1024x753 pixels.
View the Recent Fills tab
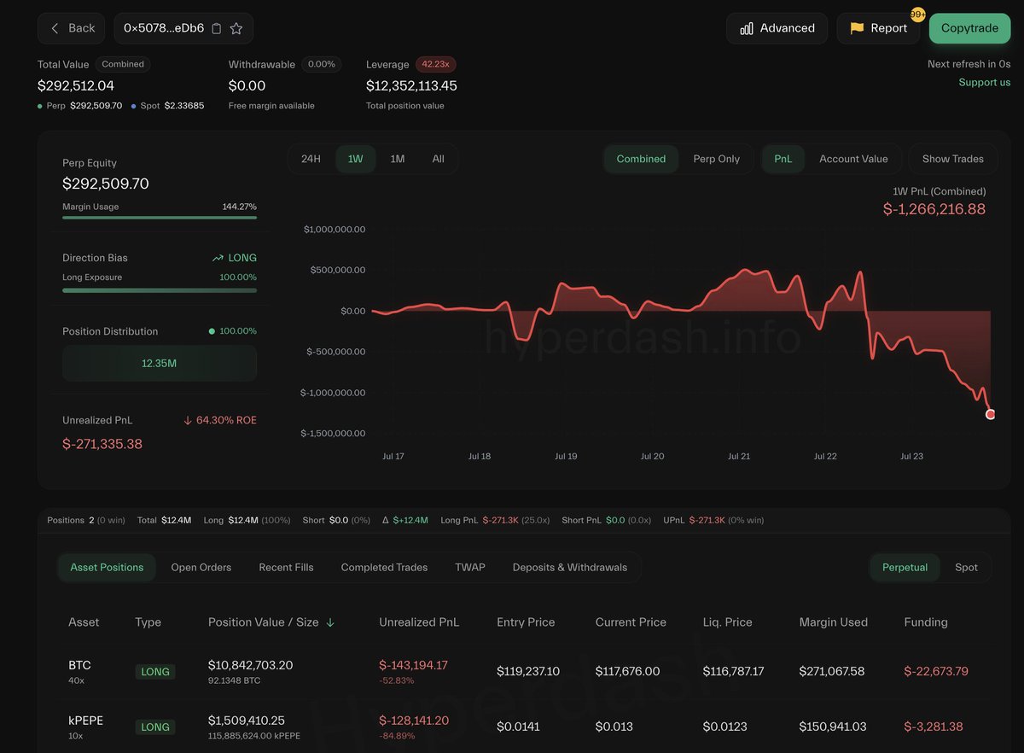click(x=286, y=568)
